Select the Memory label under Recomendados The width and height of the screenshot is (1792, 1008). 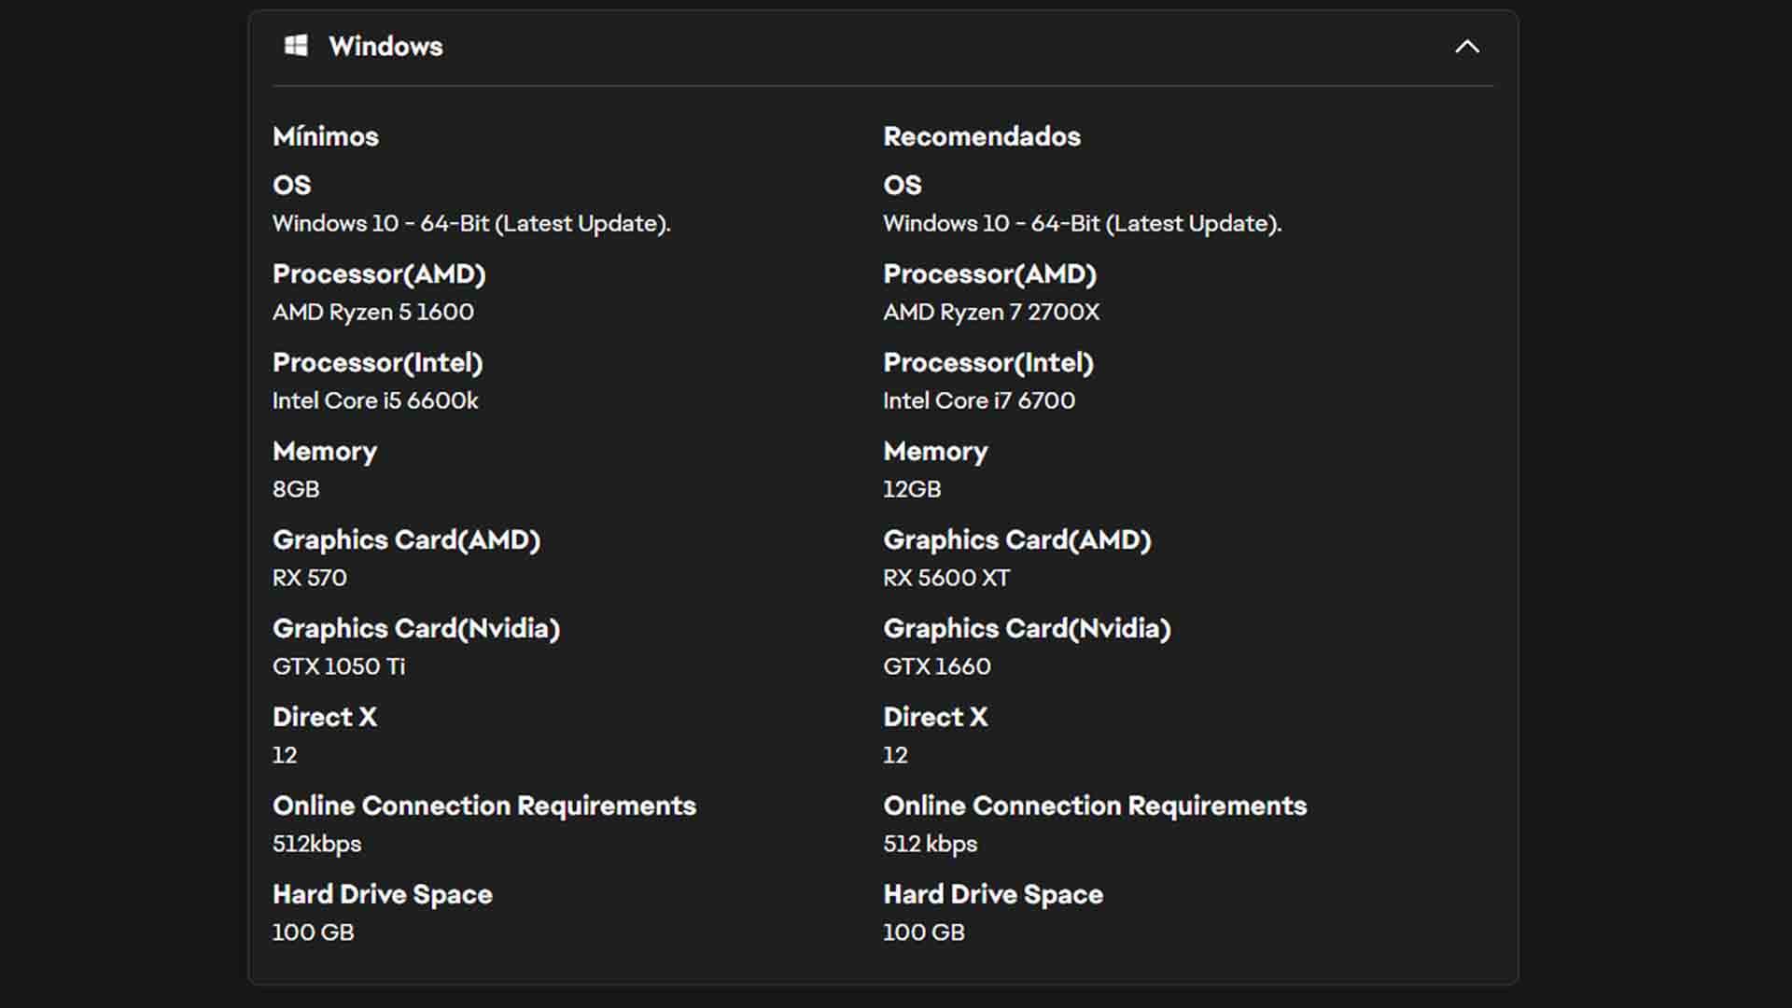(x=935, y=452)
